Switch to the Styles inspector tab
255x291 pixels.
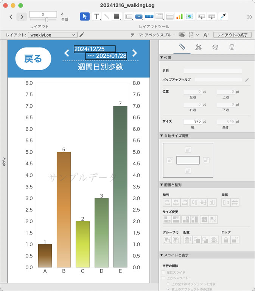coord(199,47)
